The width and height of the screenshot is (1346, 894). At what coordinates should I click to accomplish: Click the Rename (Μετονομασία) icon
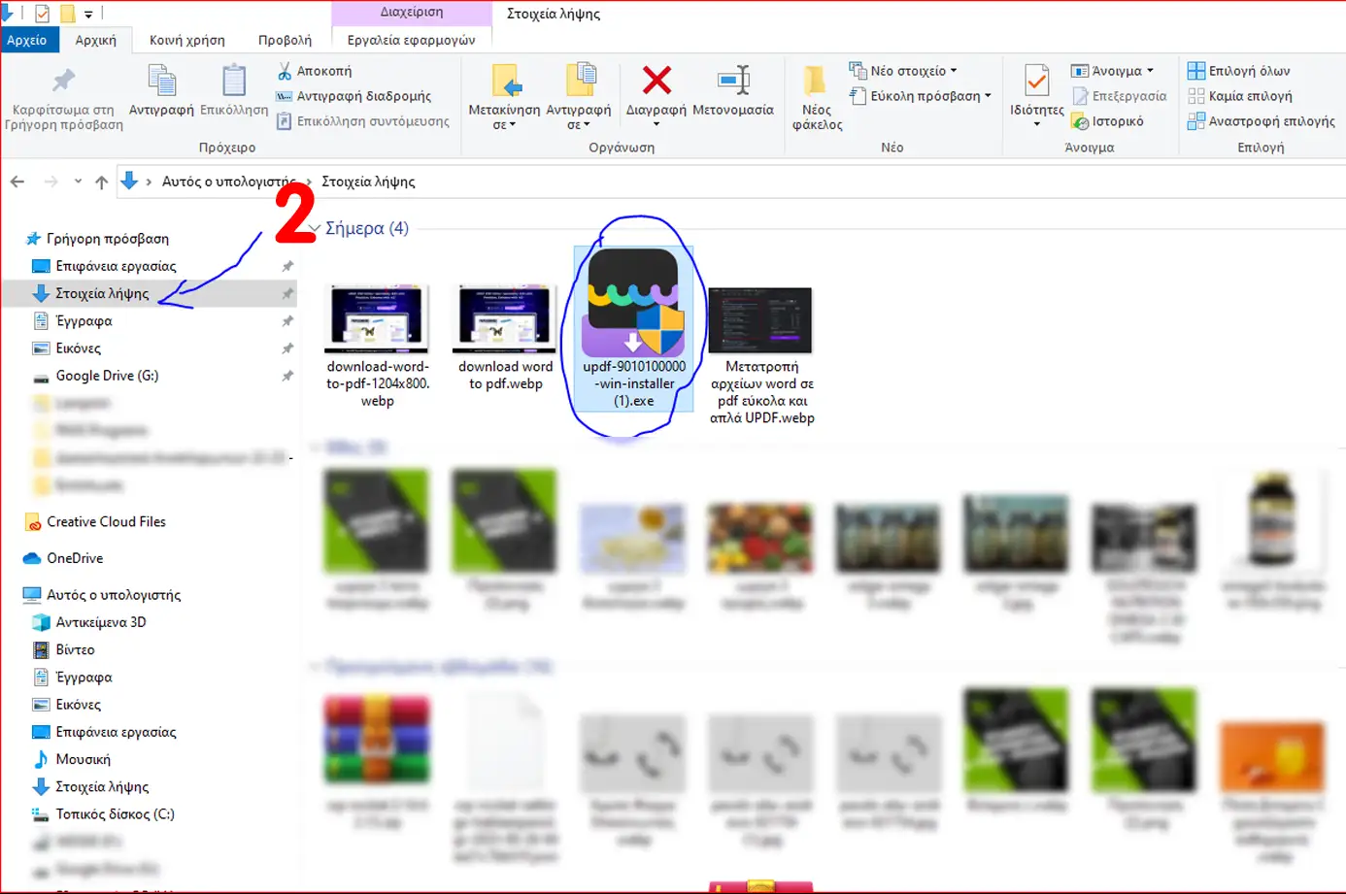click(x=732, y=82)
